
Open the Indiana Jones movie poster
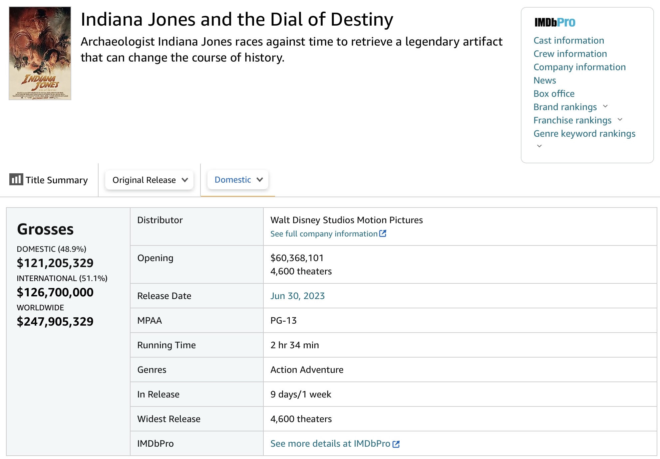40,53
